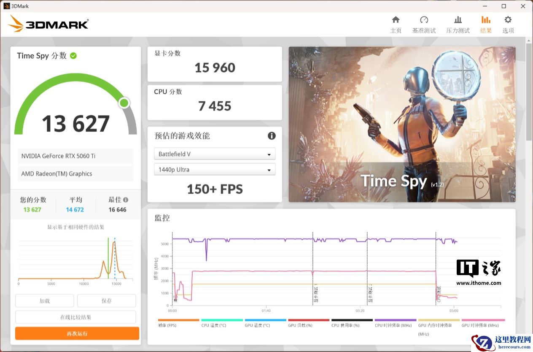Click the main score 13 627 number
533x352 pixels.
tap(75, 124)
